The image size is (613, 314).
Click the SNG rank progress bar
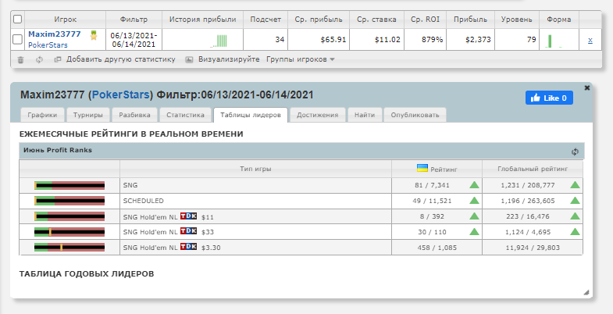pyautogui.click(x=69, y=185)
